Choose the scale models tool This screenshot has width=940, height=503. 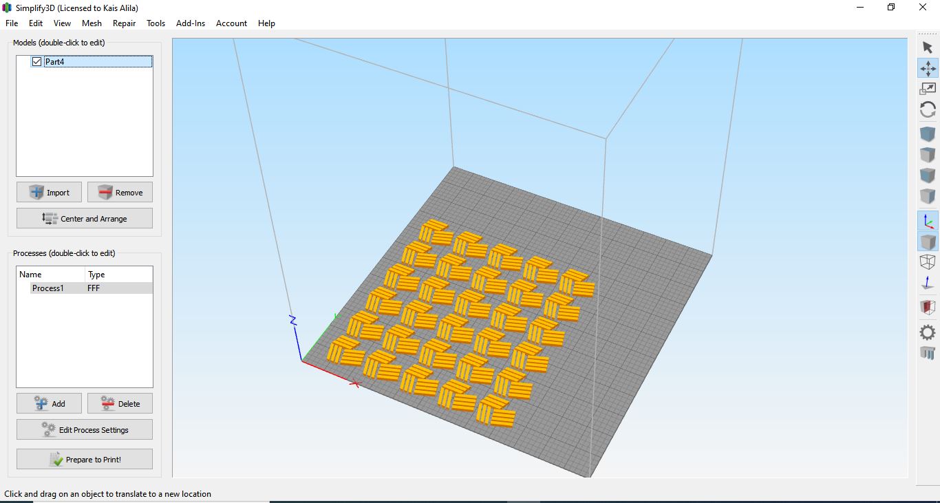928,89
